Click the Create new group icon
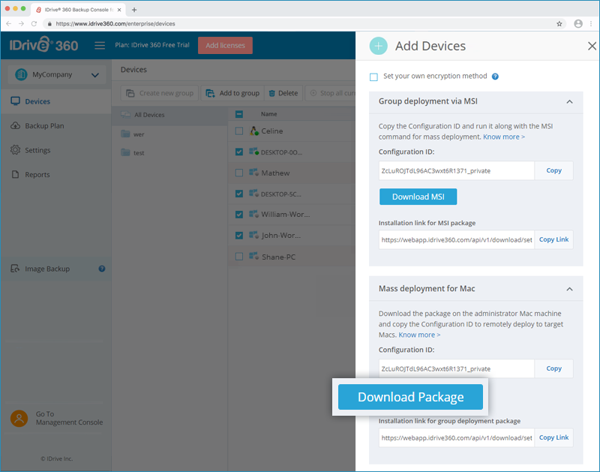Viewport: 600px width, 472px height. point(130,93)
